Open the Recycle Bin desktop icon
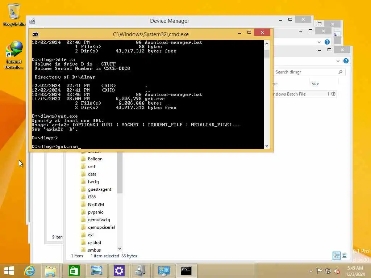Screen dimensions: 371x278 [14, 14]
